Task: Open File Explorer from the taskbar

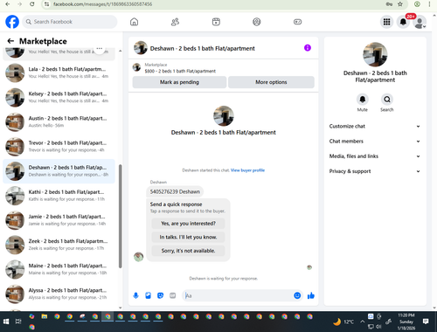Action: (x=45, y=316)
